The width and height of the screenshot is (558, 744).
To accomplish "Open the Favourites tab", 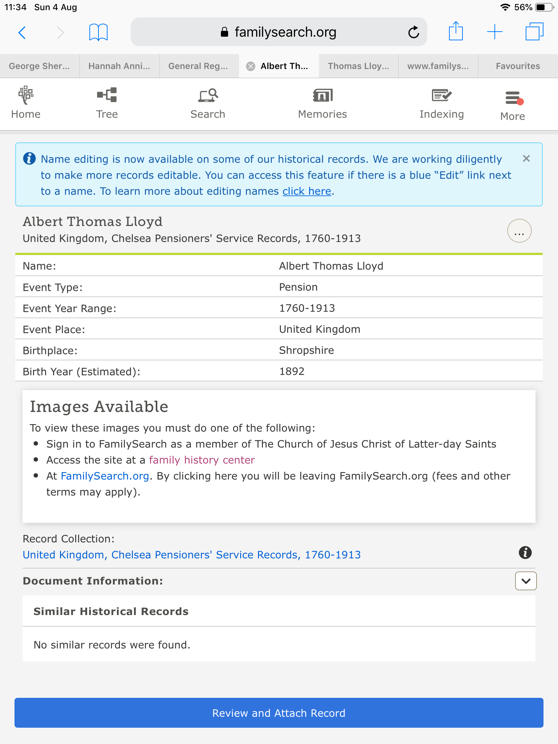I will pos(518,66).
